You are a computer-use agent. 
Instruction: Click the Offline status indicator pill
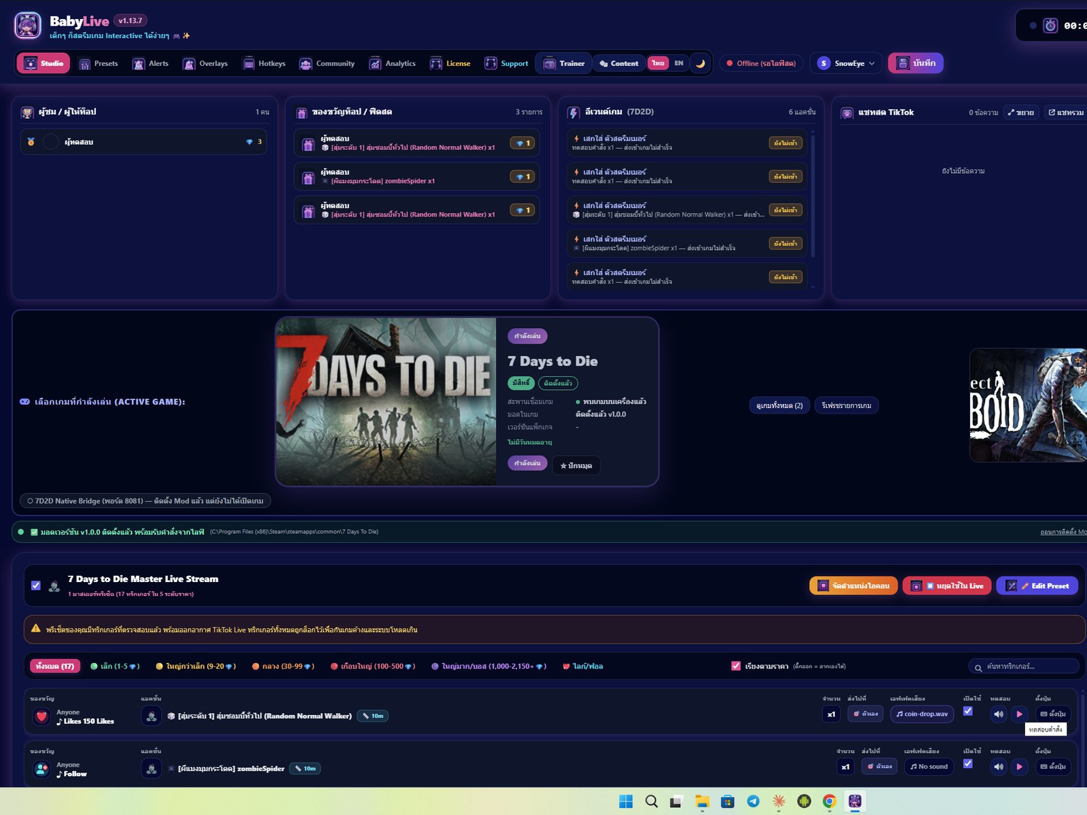pyautogui.click(x=761, y=63)
